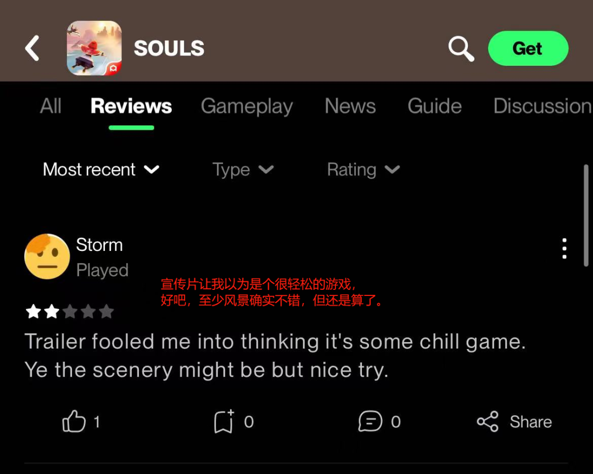Switch to the All tab
This screenshot has width=593, height=474.
click(x=51, y=106)
